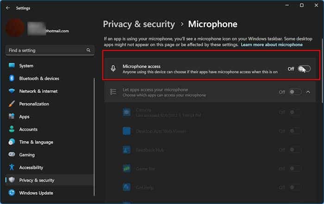The image size is (324, 204).
Task: Click the 'Microphone access' label text
Action: pyautogui.click(x=141, y=67)
